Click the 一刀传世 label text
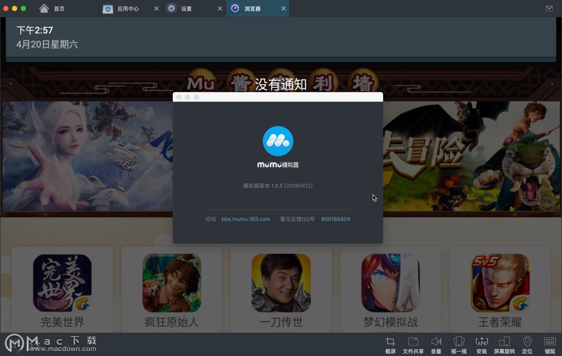The image size is (562, 356). (x=281, y=322)
